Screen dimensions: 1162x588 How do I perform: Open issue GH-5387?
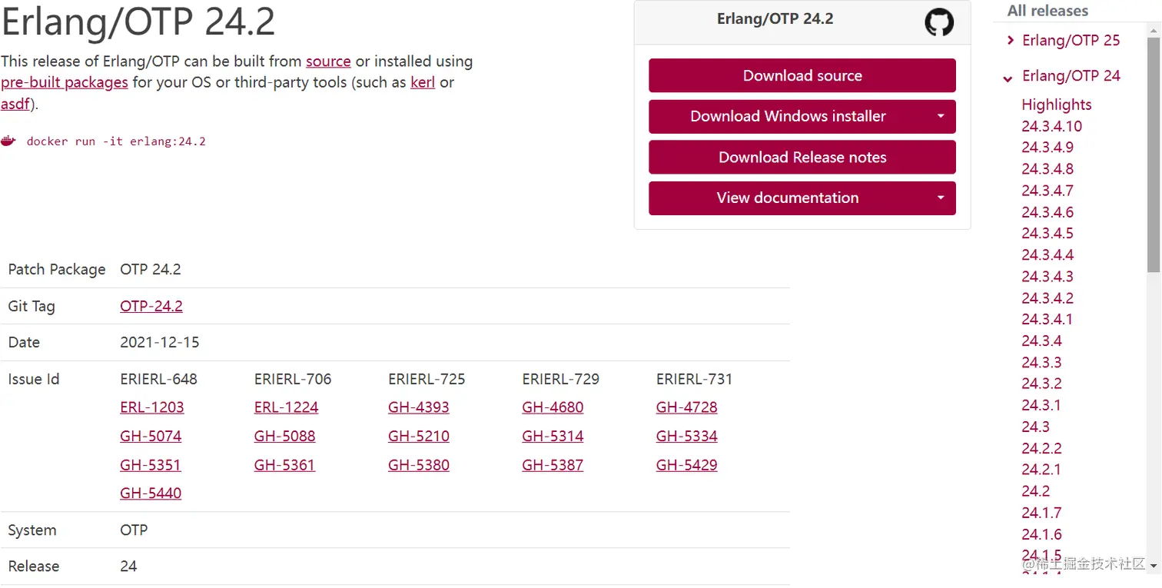tap(553, 465)
